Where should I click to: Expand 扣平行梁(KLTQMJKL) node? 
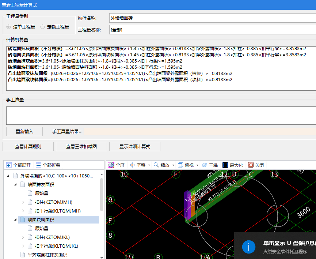(23, 246)
